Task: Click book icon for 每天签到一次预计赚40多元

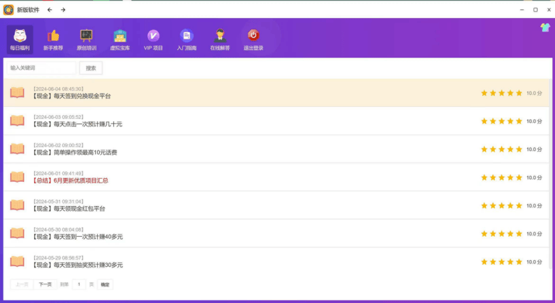Action: pos(17,233)
